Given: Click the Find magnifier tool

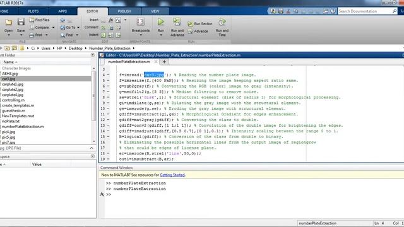Looking at the screenshot, I should (x=67, y=35).
